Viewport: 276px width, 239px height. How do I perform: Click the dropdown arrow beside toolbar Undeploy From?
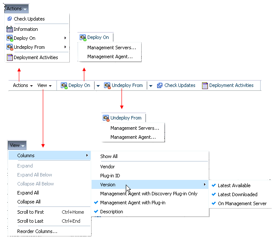pos(151,86)
